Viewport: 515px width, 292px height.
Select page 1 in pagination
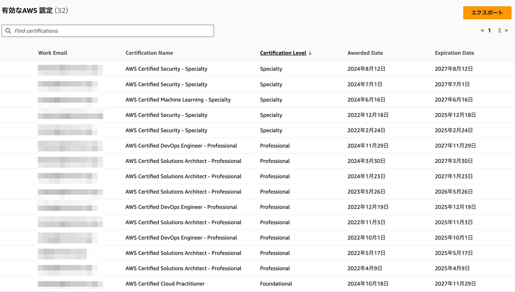489,31
